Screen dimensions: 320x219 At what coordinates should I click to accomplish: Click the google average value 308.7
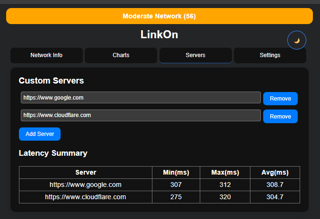[275, 185]
